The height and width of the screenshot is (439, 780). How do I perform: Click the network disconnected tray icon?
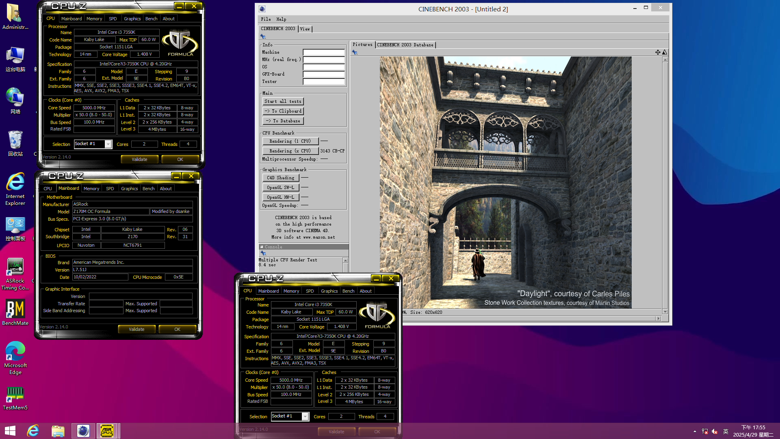coord(705,431)
